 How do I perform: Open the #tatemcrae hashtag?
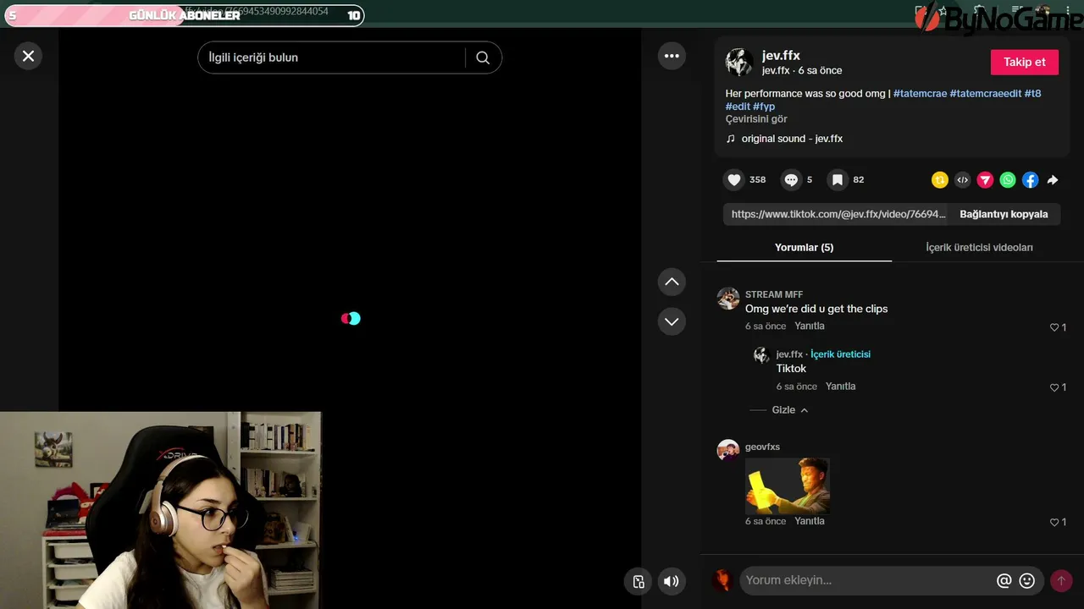(x=920, y=93)
